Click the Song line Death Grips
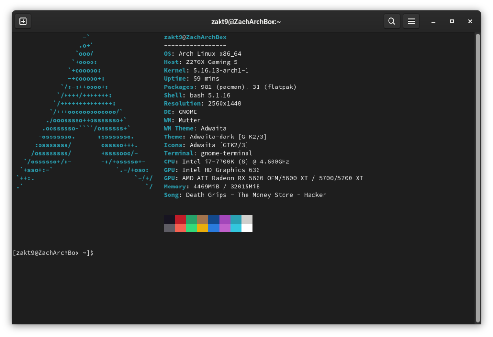The image size is (493, 337). 245,195
